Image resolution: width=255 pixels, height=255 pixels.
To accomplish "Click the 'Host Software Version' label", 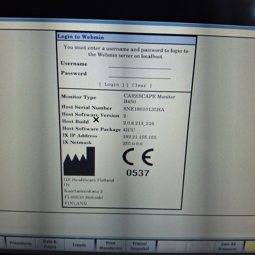I will pos(90,115).
